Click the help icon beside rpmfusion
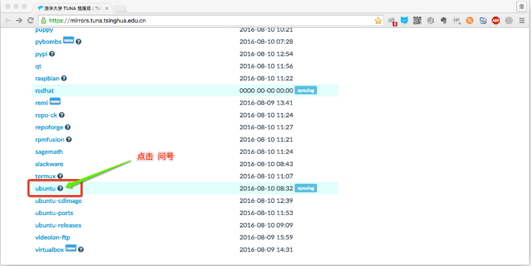Screen dimensions: 531x266 [68, 139]
